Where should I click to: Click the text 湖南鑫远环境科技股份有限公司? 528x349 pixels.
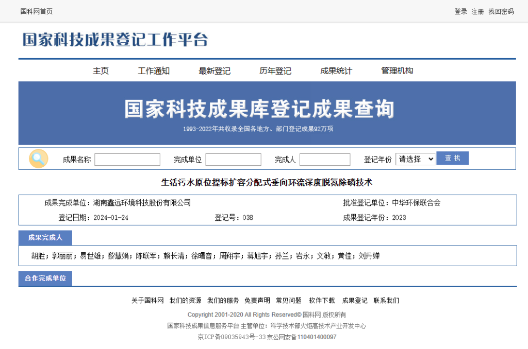142,203
